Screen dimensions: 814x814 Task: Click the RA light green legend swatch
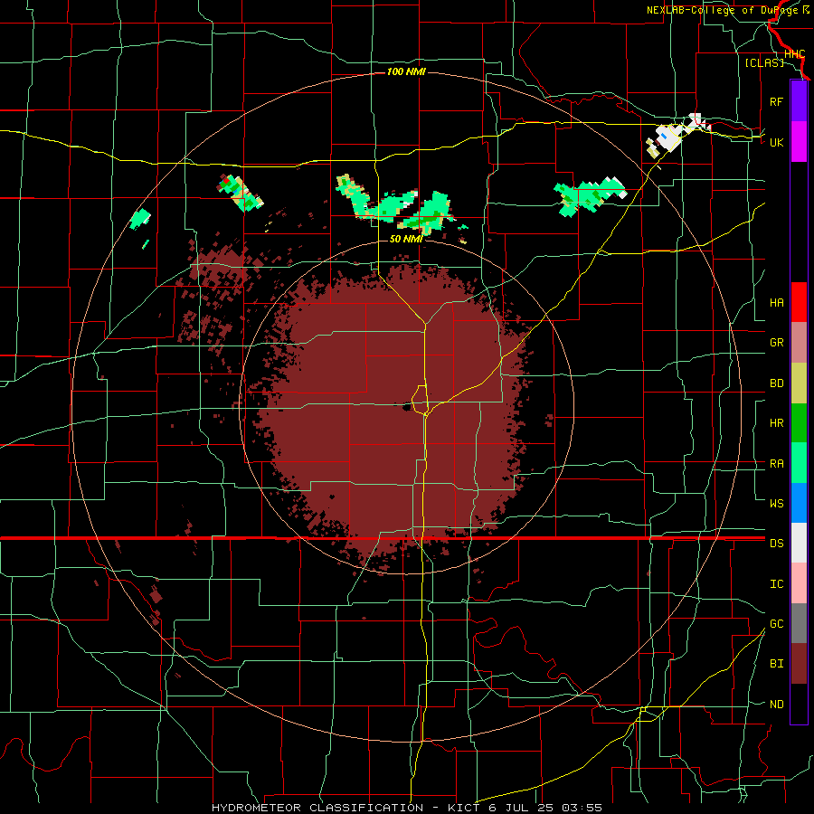tap(799, 463)
